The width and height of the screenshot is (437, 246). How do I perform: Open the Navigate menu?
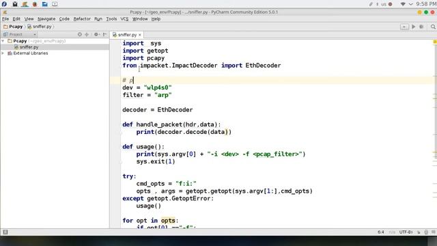pos(46,19)
